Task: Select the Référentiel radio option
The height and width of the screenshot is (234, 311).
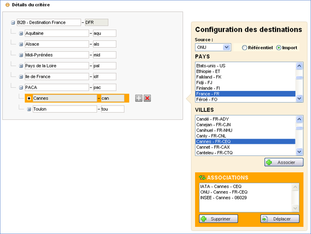Action: coord(245,48)
